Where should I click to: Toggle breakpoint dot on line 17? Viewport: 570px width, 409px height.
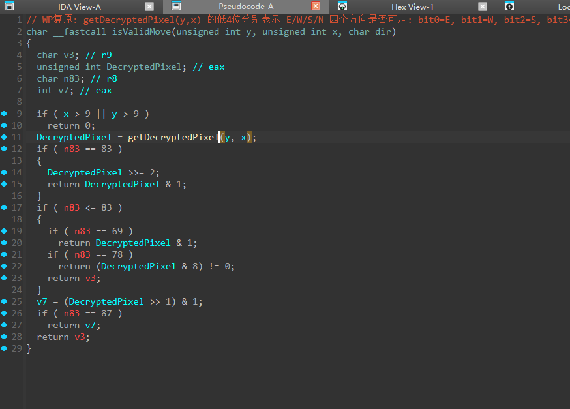tap(4, 207)
